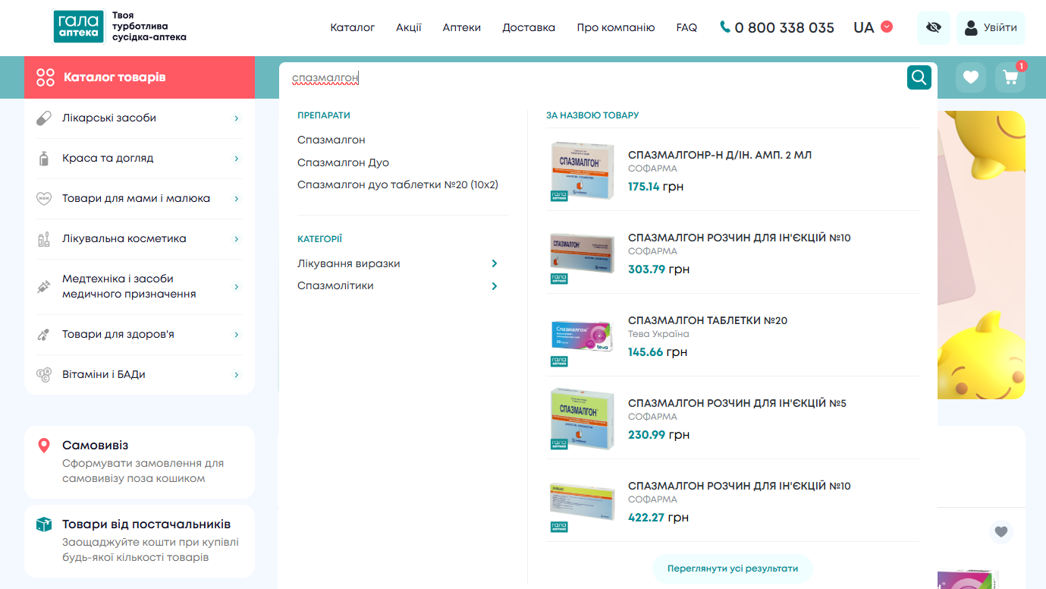
Task: Open СПАЗМАЛГОНР-Н Д/ІН. АМП. 2 МЛ product
Action: [720, 155]
